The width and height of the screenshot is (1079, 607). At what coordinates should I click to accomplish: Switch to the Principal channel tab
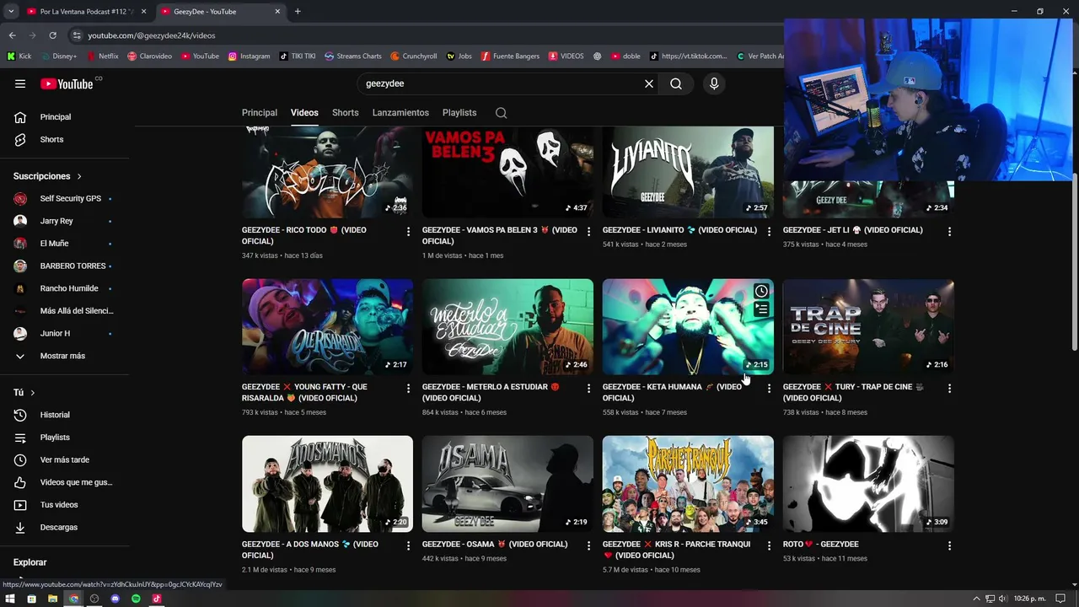point(260,113)
